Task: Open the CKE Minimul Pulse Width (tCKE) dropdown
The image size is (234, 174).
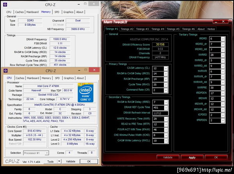Action: (x=166, y=135)
